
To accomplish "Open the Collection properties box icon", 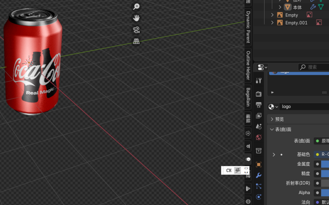I will pos(259,150).
